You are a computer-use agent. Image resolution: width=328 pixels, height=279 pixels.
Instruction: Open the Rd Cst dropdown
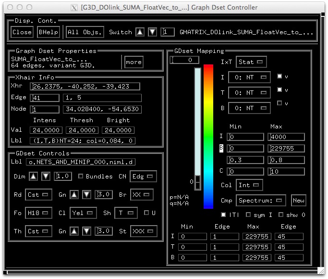tap(38, 195)
